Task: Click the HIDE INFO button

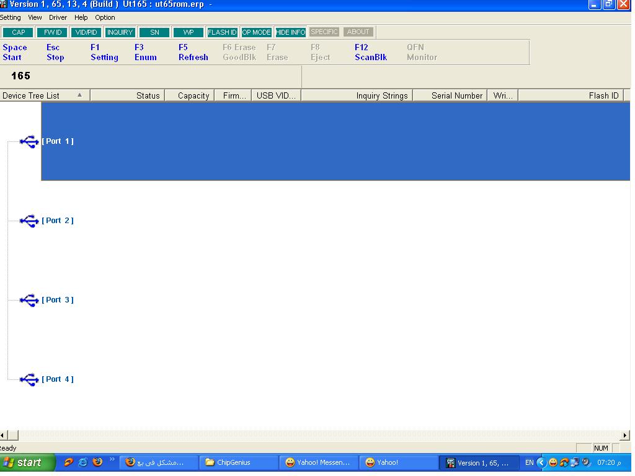Action: 290,32
